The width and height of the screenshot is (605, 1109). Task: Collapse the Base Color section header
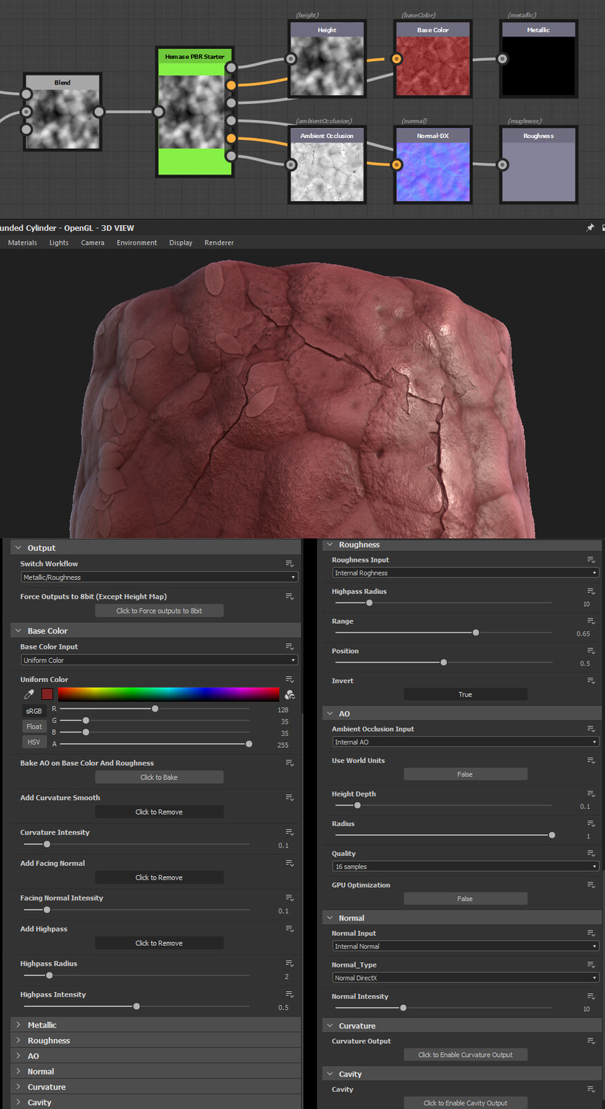pyautogui.click(x=156, y=631)
